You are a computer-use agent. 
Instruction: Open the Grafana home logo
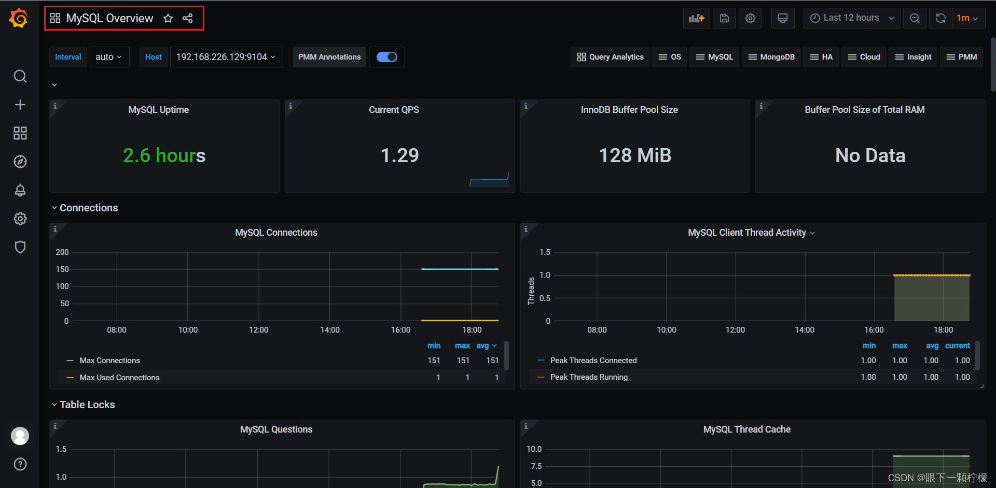click(x=19, y=18)
